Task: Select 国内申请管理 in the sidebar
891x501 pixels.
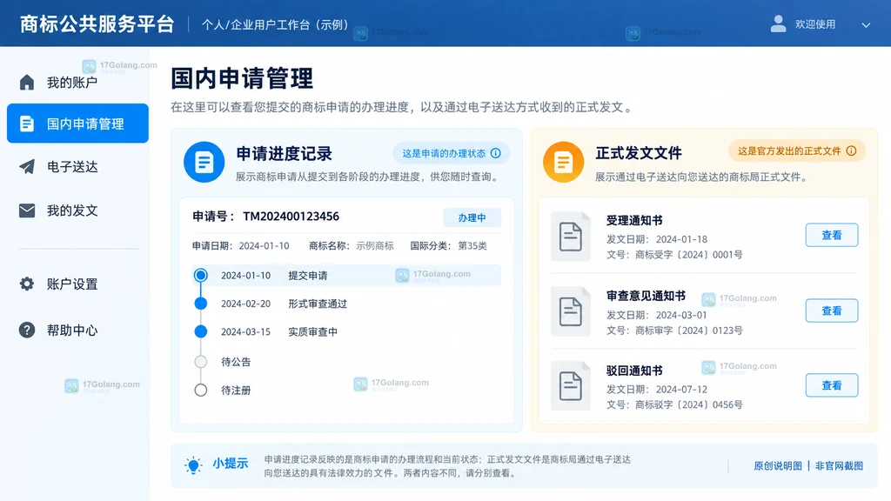Action: pyautogui.click(x=77, y=124)
